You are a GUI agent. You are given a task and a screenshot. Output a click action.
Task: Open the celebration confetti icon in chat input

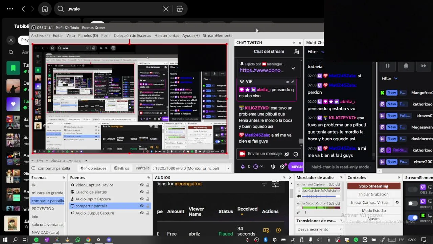click(x=287, y=154)
